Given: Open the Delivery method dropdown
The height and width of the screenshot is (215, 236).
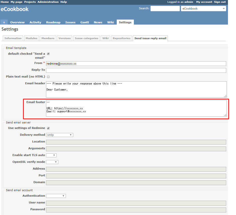Looking at the screenshot, I should pos(59,135).
